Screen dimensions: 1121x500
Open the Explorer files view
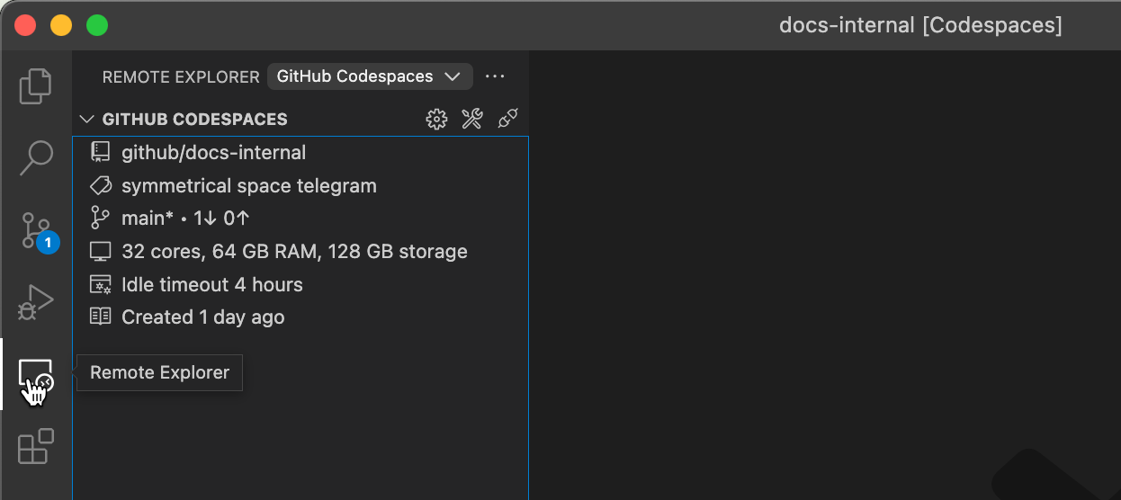(x=36, y=86)
